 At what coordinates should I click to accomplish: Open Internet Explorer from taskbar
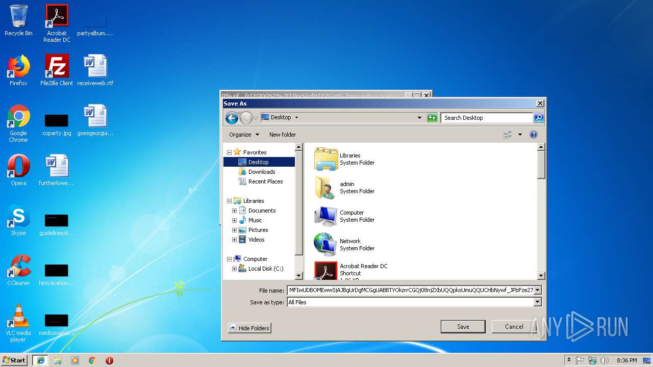pos(40,360)
